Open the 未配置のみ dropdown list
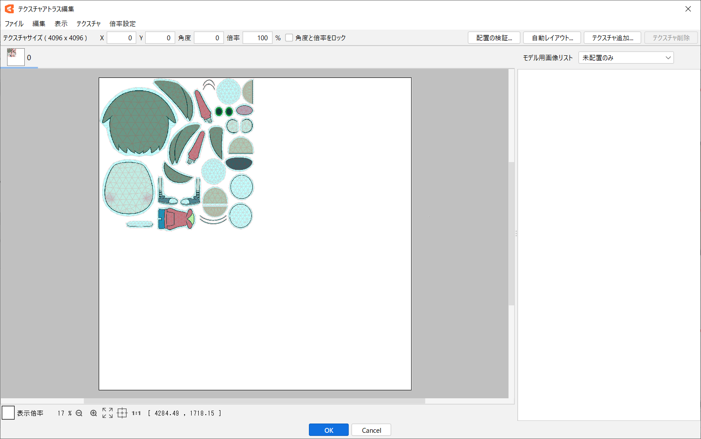The image size is (701, 439). [626, 58]
